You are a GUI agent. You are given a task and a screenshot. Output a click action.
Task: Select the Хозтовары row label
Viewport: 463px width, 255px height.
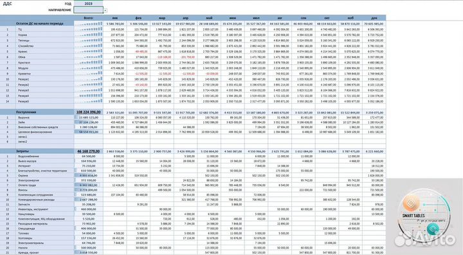click(25, 238)
